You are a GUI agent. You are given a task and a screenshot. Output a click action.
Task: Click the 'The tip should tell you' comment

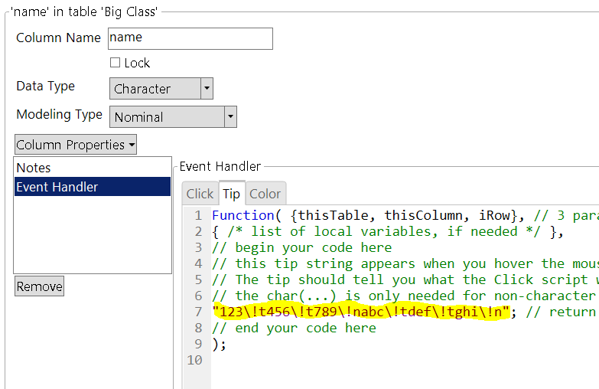(x=405, y=279)
